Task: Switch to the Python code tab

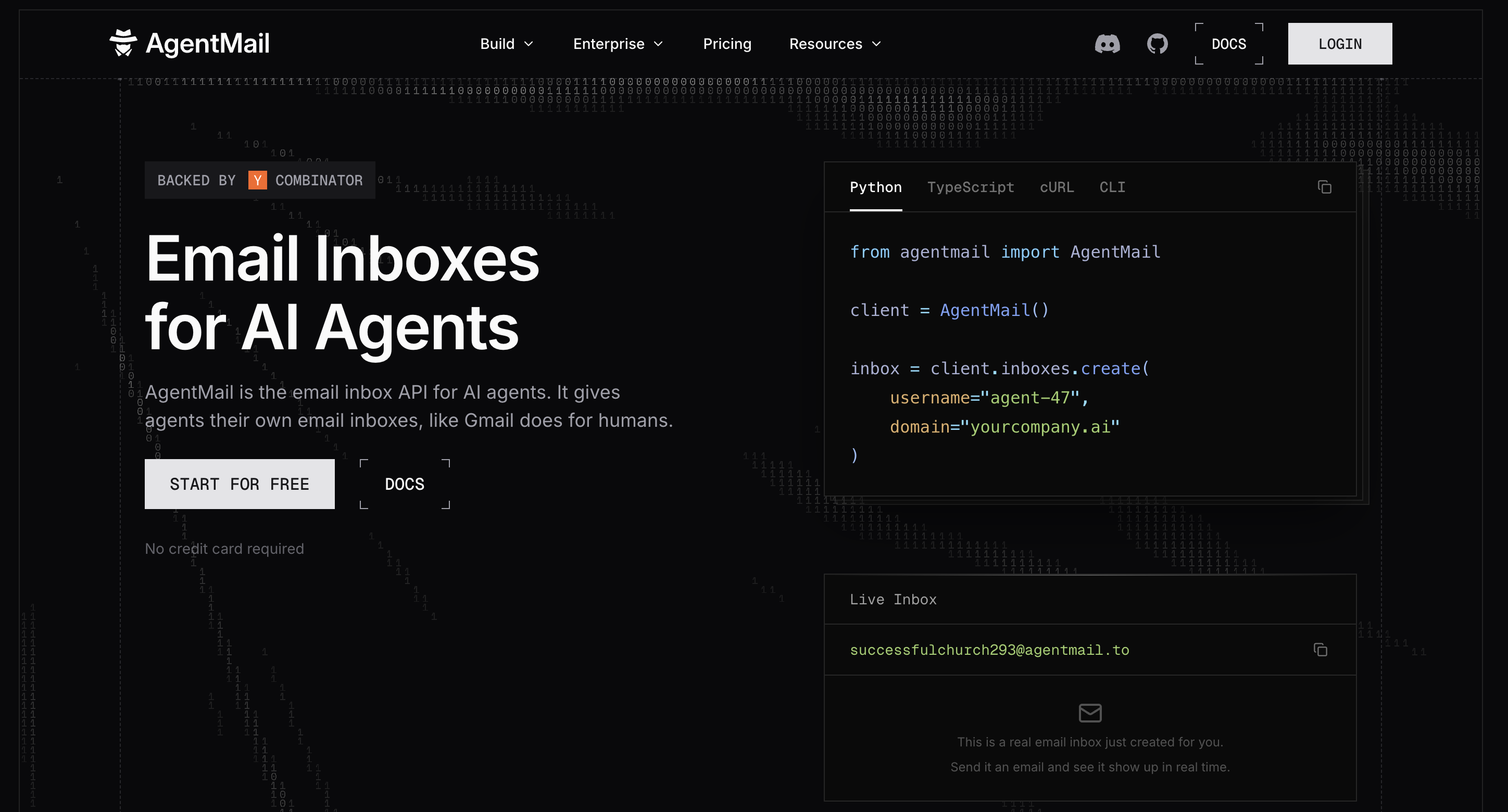Action: [876, 187]
